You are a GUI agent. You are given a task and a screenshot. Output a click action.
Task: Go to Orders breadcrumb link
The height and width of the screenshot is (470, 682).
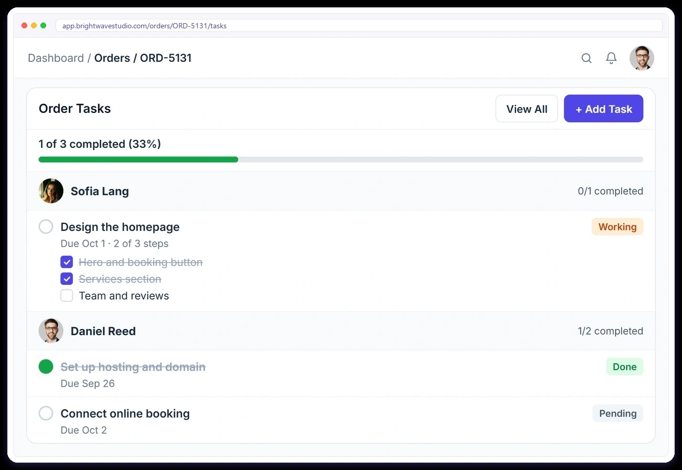tap(112, 58)
